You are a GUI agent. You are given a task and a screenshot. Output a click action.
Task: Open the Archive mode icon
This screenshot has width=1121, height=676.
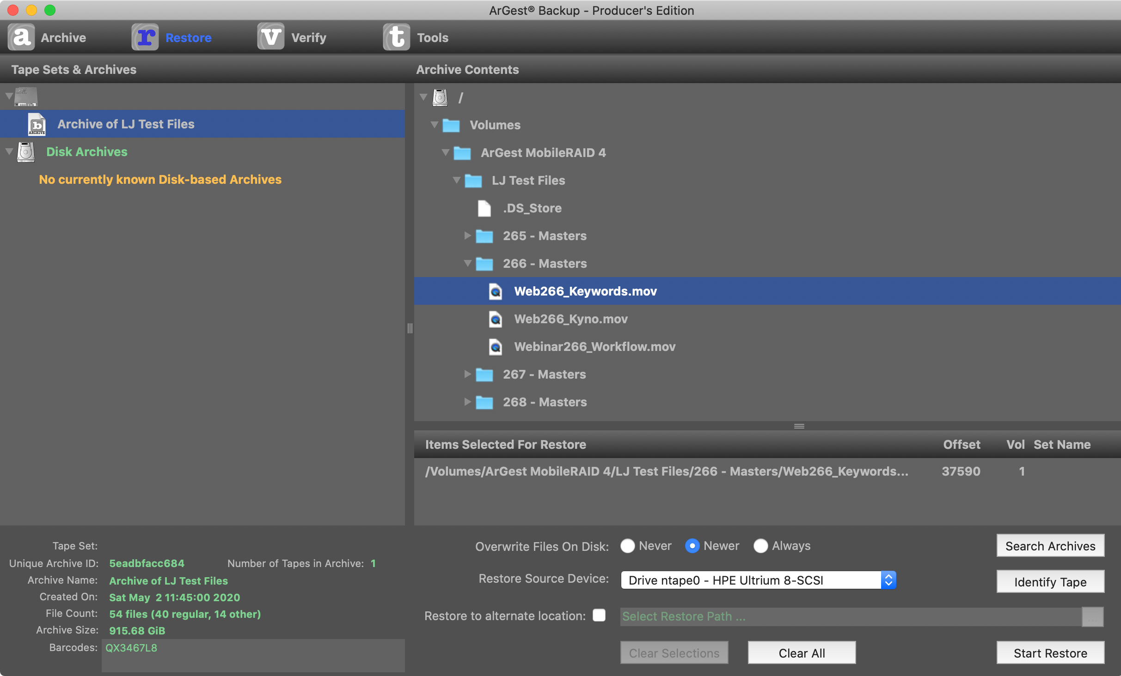[x=21, y=37]
